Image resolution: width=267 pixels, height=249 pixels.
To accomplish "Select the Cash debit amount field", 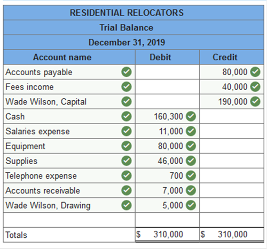I will pos(167,116).
